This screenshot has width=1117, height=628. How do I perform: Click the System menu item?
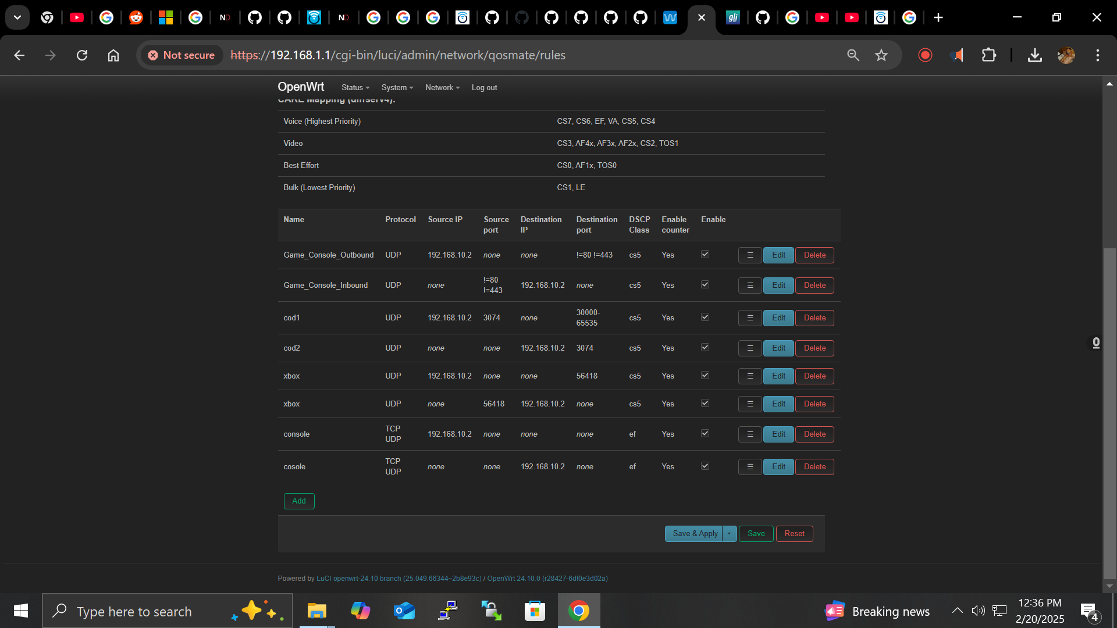[397, 87]
